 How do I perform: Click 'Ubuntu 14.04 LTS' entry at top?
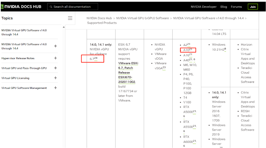pos(219,32)
